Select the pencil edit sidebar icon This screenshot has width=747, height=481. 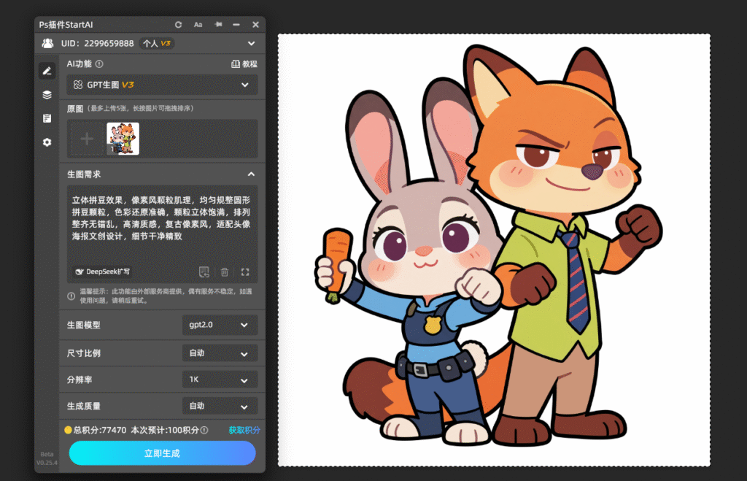pyautogui.click(x=47, y=71)
